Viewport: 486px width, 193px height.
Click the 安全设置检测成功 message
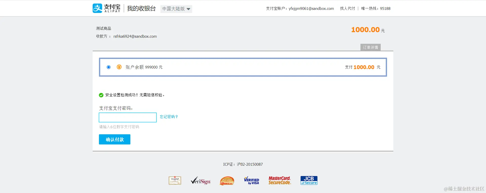[135, 95]
